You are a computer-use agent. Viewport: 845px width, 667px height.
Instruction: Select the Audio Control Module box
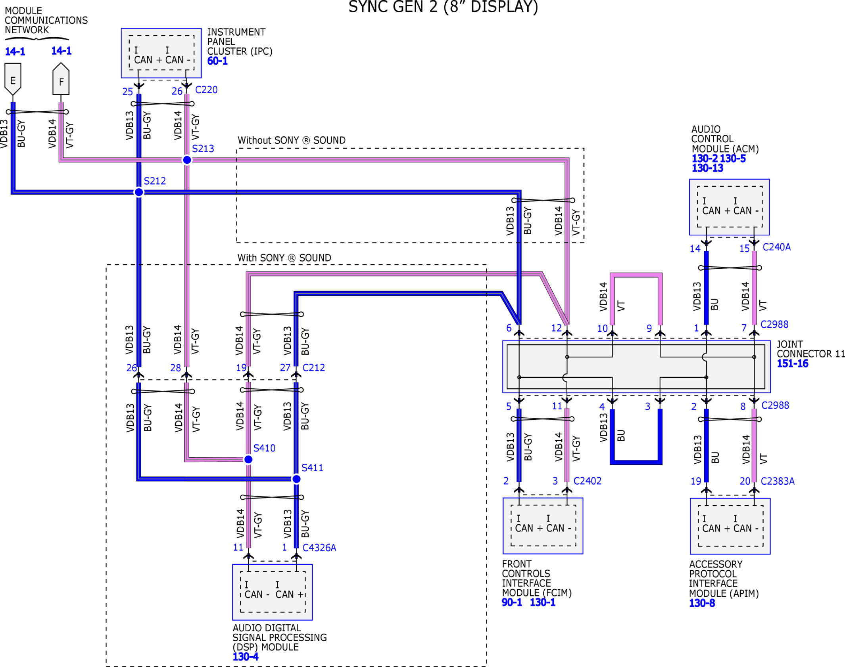pyautogui.click(x=729, y=207)
